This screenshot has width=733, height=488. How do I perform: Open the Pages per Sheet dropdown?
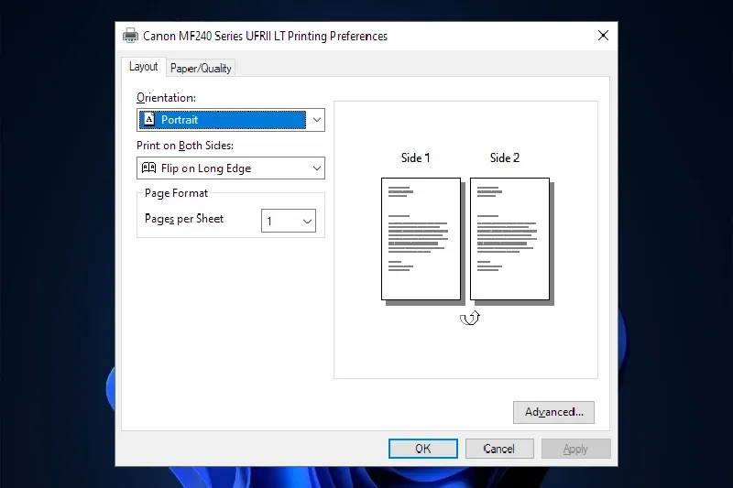click(x=289, y=221)
